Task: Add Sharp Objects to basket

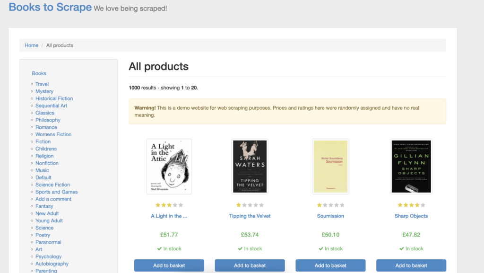Action: [411, 265]
